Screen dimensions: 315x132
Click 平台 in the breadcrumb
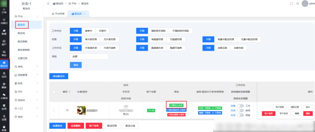(72, 4)
